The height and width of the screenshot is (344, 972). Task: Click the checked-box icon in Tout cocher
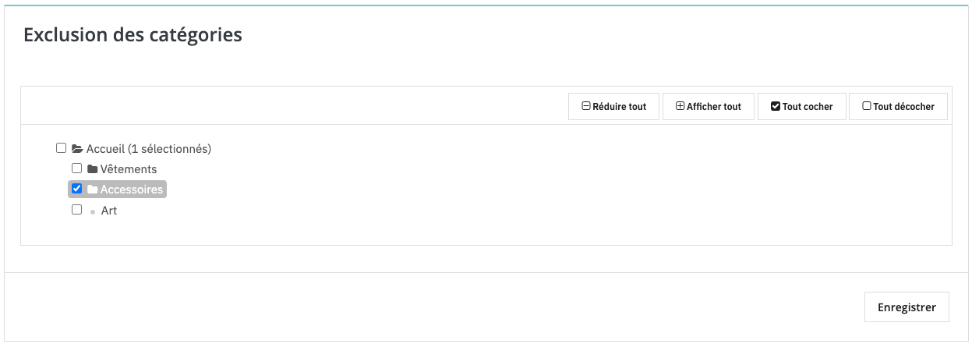[x=776, y=107]
